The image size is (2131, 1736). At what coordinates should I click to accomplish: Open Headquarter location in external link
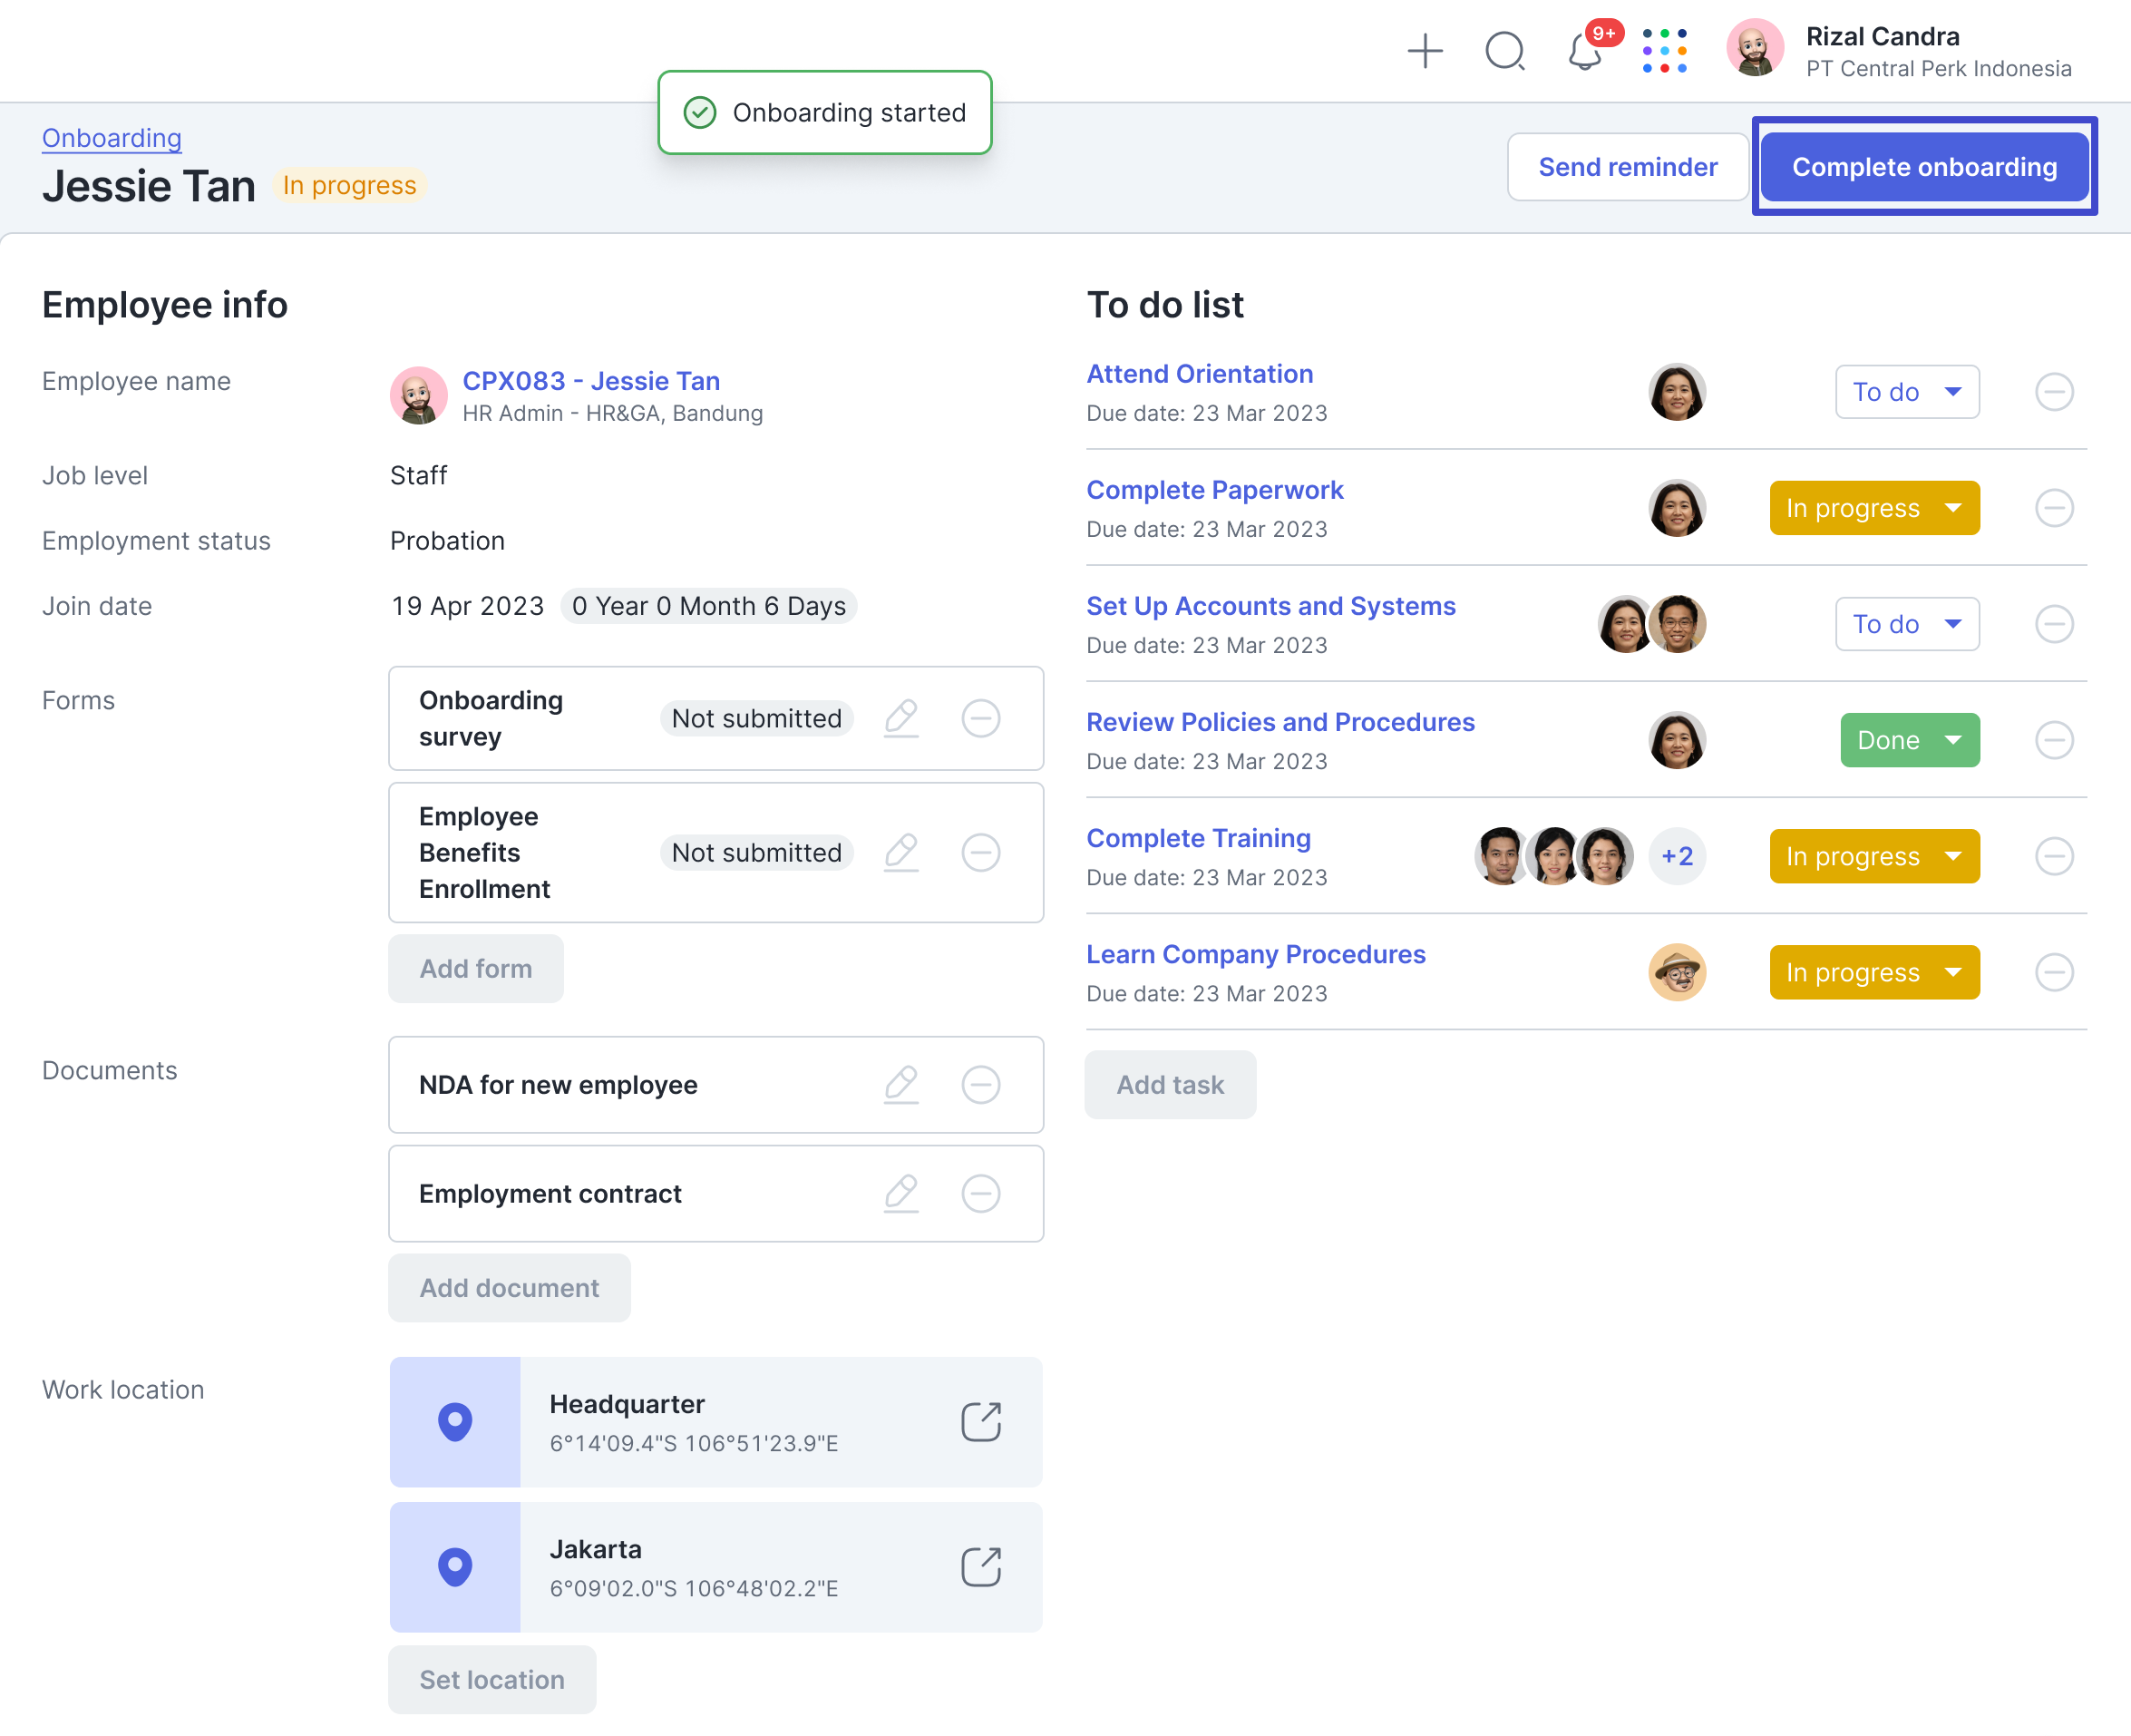[x=980, y=1421]
